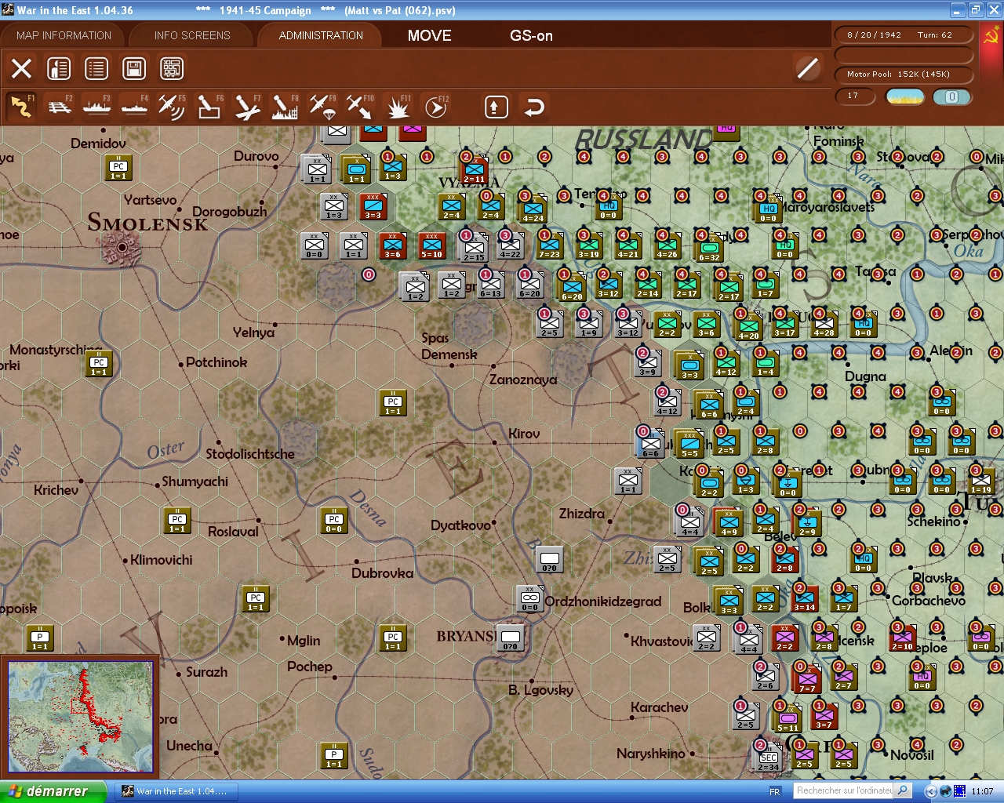Open the list report icon
The height and width of the screenshot is (803, 1004).
tap(96, 69)
